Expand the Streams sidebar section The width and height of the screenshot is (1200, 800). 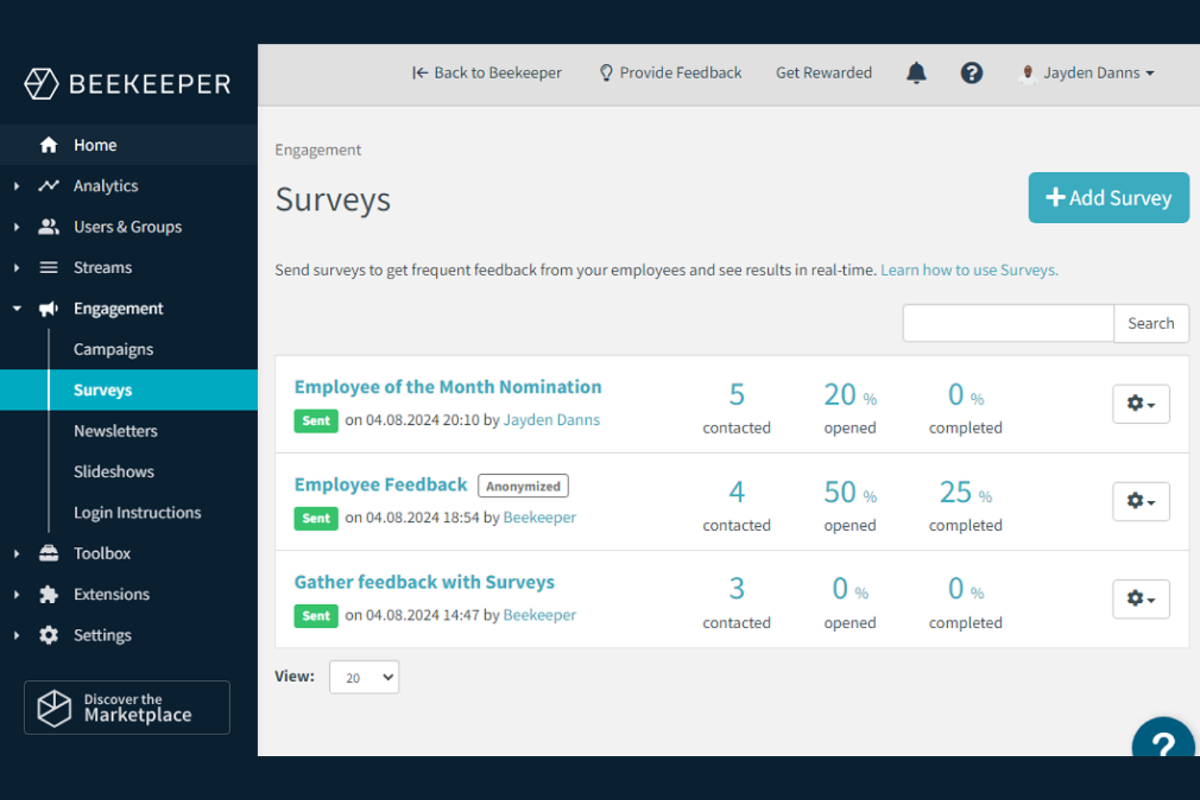pyautogui.click(x=16, y=267)
